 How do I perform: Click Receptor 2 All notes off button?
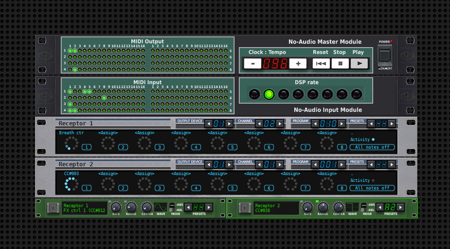pyautogui.click(x=372, y=188)
